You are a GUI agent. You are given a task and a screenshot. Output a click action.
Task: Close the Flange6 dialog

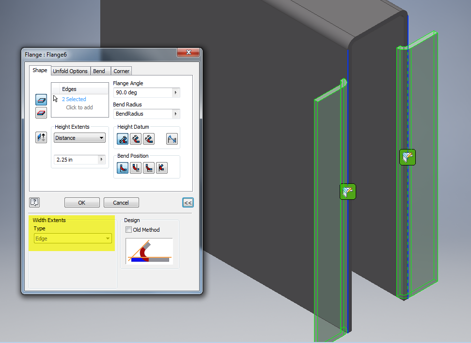pos(188,52)
